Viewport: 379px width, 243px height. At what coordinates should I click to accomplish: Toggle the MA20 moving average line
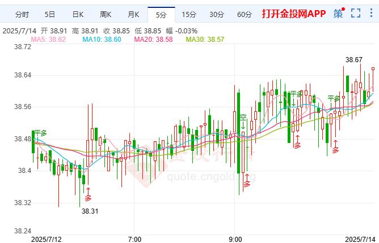coord(153,39)
